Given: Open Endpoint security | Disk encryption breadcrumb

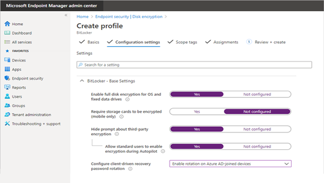Looking at the screenshot, I should point(129,17).
